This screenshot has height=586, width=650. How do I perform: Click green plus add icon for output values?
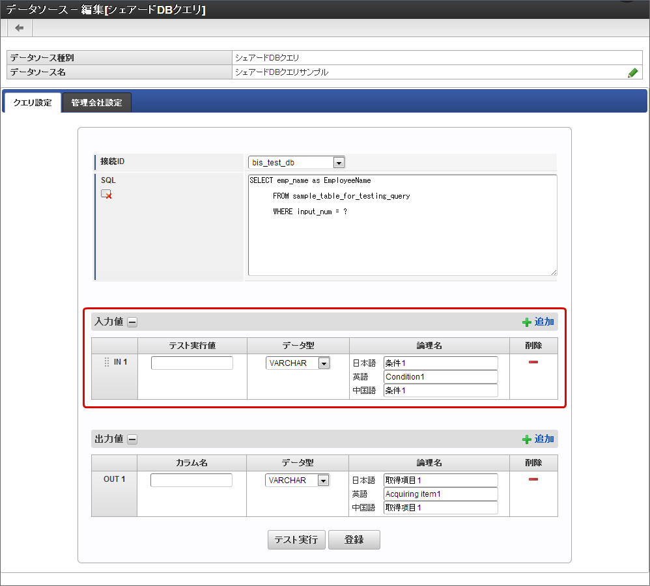pos(526,439)
